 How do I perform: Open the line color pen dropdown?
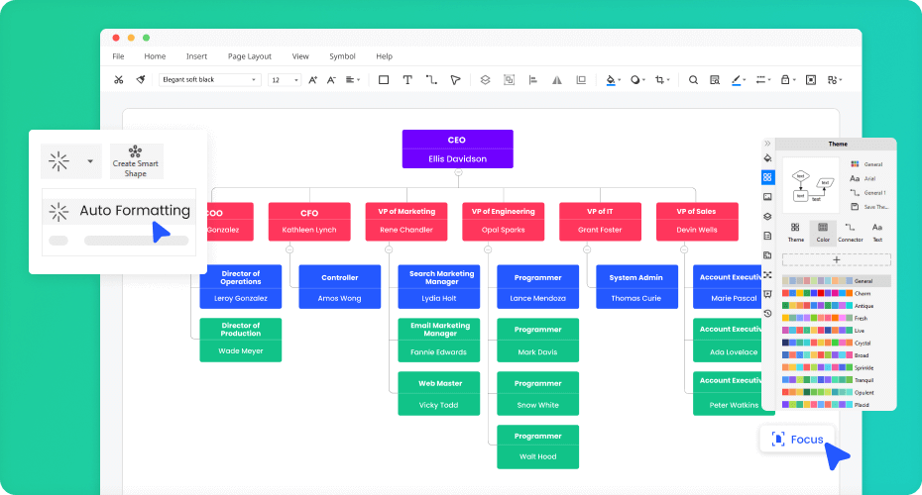(x=739, y=80)
